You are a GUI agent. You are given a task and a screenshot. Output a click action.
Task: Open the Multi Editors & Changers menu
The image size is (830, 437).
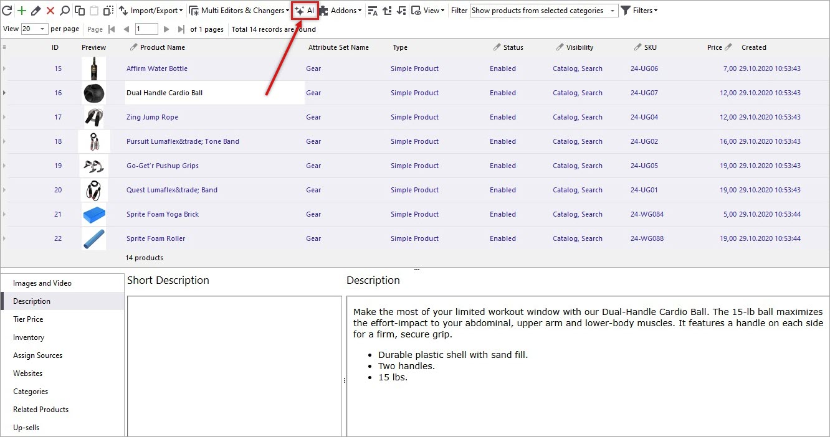(239, 10)
